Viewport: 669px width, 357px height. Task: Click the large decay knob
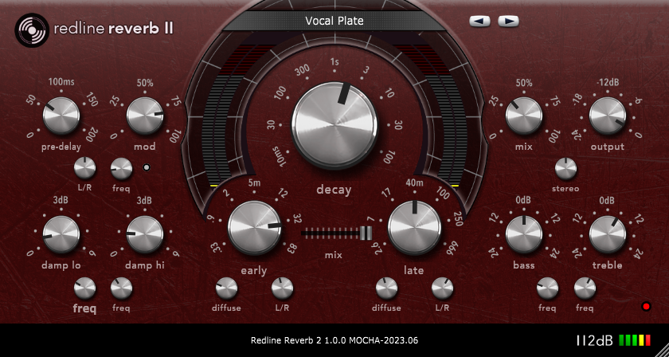(334, 125)
